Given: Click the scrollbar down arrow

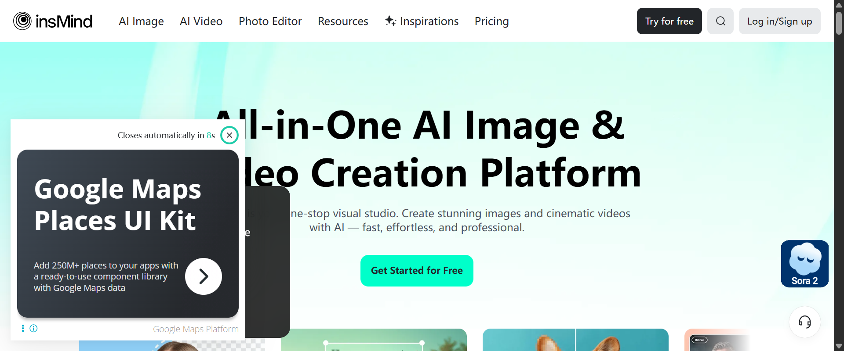Looking at the screenshot, I should (x=839, y=346).
